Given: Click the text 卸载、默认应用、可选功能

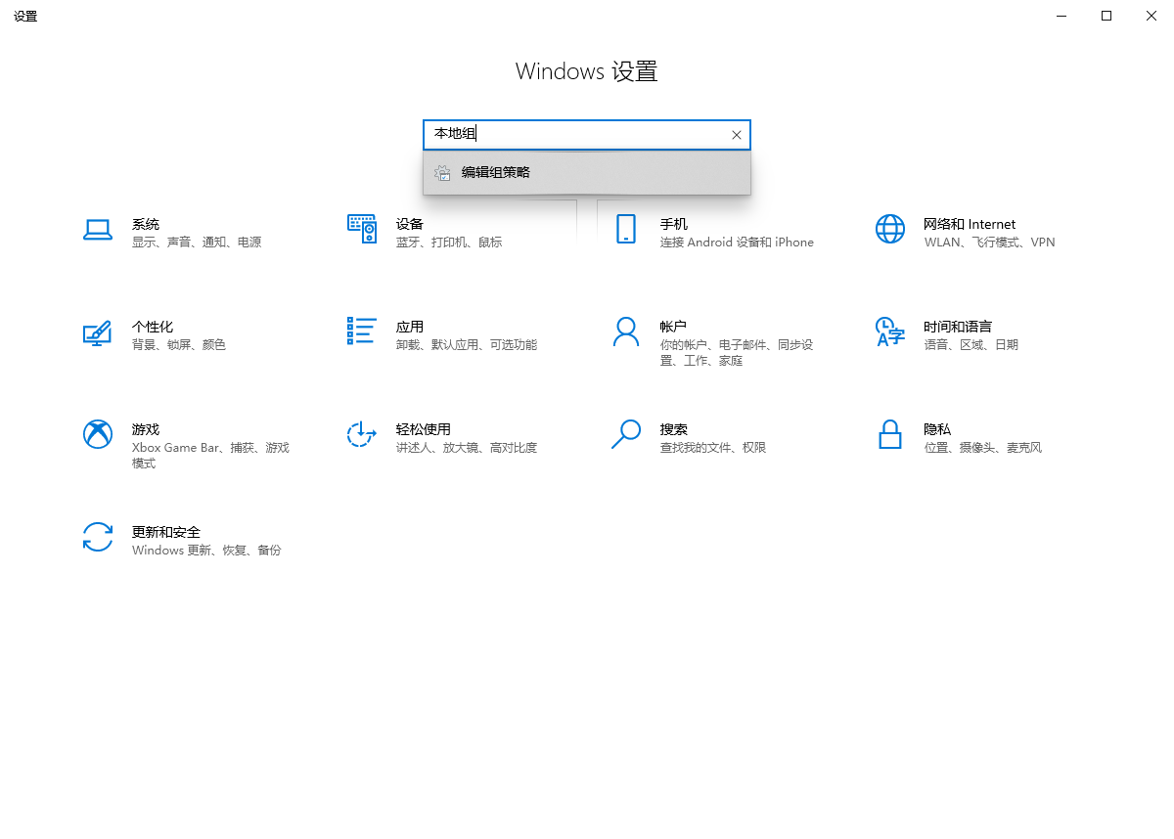Looking at the screenshot, I should [467, 345].
